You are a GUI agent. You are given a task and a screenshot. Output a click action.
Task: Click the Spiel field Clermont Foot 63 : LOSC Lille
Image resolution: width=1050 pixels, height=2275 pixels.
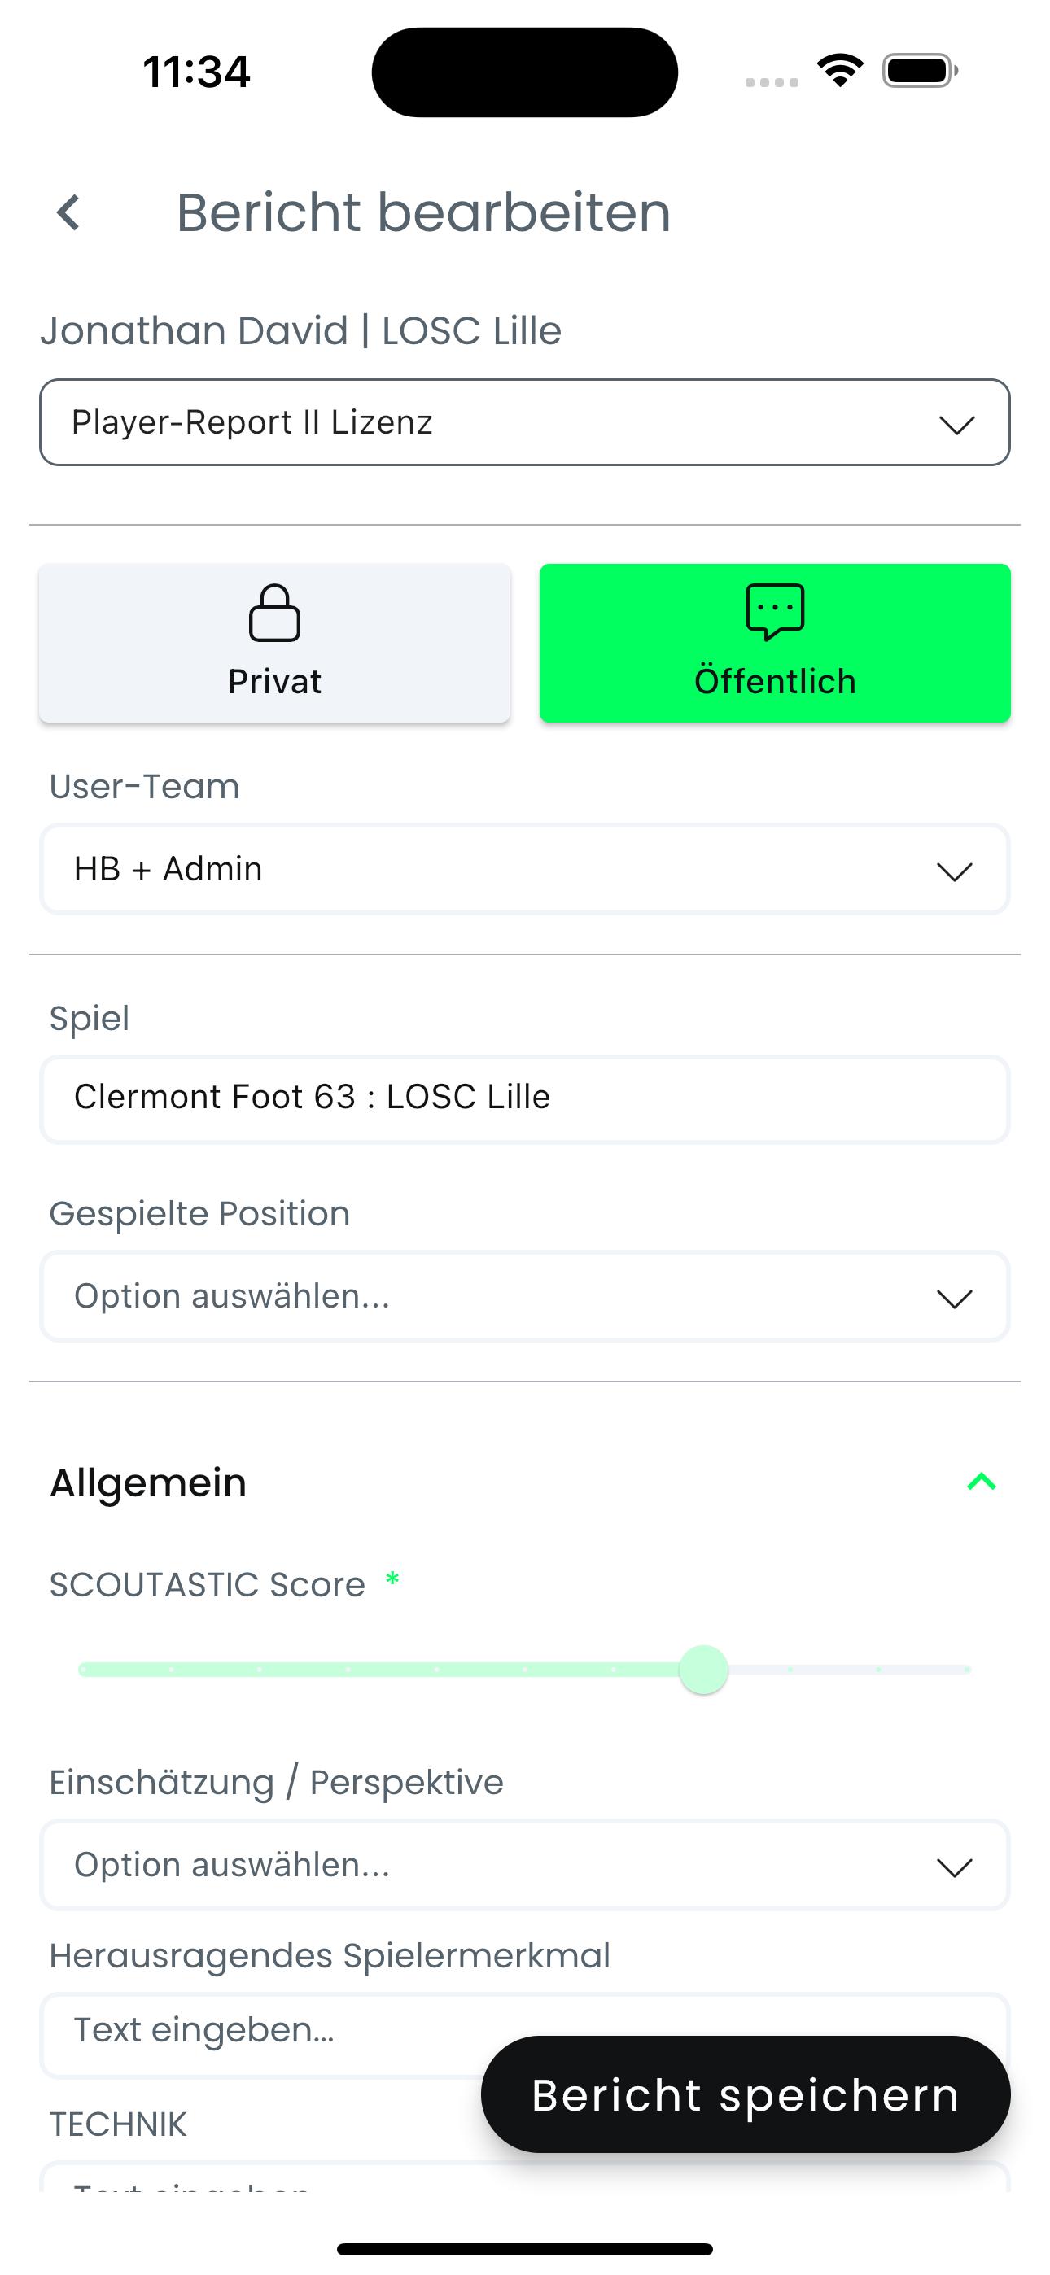pyautogui.click(x=525, y=1098)
